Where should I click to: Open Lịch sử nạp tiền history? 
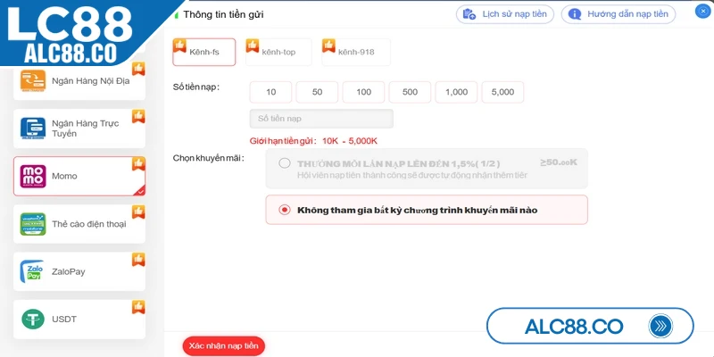tap(505, 14)
